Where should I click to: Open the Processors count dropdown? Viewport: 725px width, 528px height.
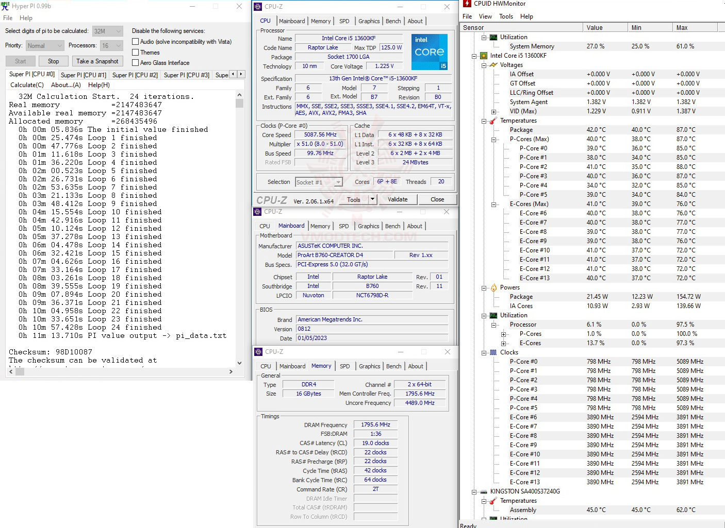pos(111,46)
